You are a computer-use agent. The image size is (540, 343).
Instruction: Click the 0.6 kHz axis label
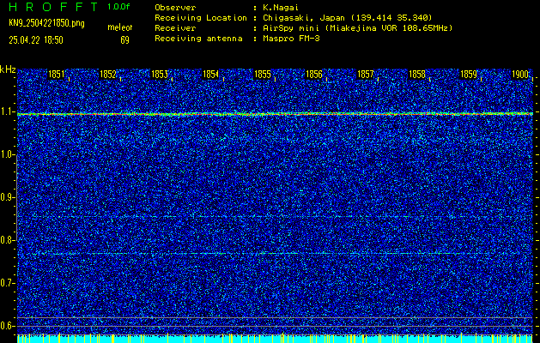click(6, 326)
